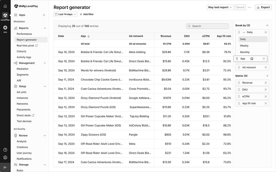The height and width of the screenshot is (172, 276).
Task: Remove the Revenue metric with its X
Action: 266,83
